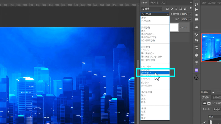Filter layers by shape layer icon
Image resolution: width=221 pixels, height=124 pixels.
(x=181, y=9)
